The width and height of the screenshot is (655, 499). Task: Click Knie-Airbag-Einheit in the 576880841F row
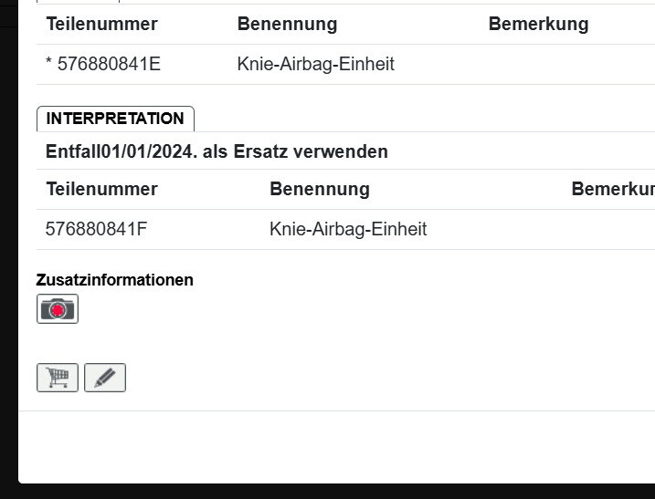click(x=348, y=229)
